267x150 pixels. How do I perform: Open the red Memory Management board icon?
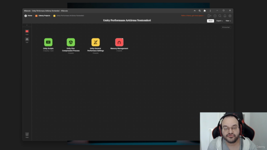119,42
